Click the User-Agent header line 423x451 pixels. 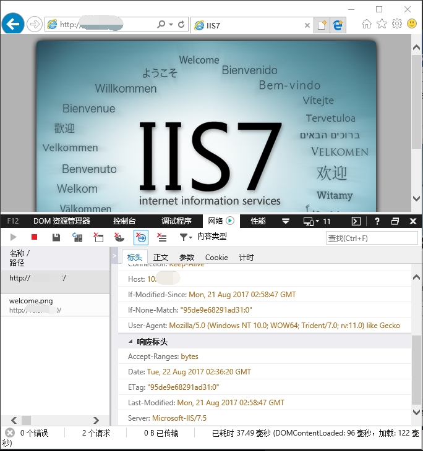264,326
